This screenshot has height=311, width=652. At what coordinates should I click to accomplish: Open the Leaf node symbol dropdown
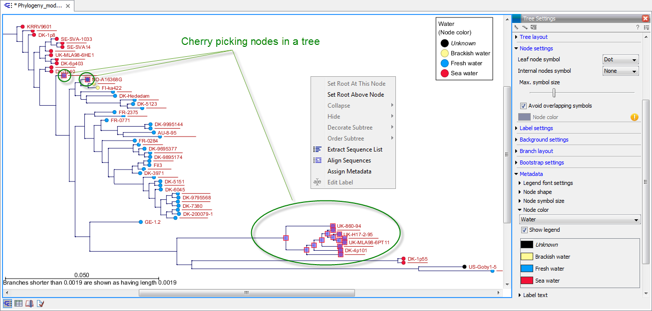click(620, 59)
